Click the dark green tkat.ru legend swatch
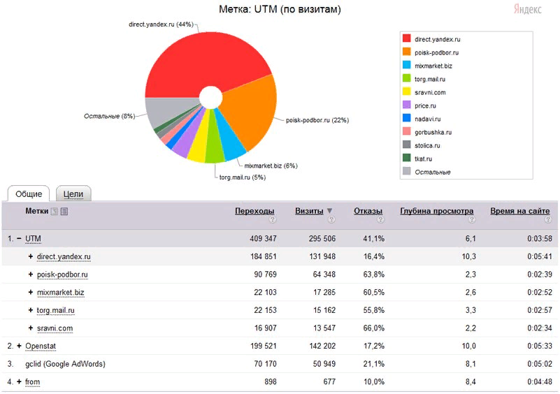Image resolution: width=560 pixels, height=394 pixels. click(406, 157)
